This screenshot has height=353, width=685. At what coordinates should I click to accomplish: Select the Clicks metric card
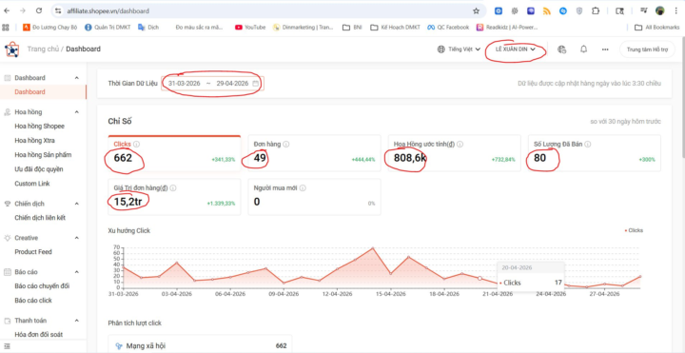coord(174,153)
